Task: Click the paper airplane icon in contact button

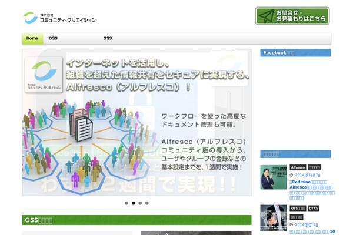Action: point(266,16)
